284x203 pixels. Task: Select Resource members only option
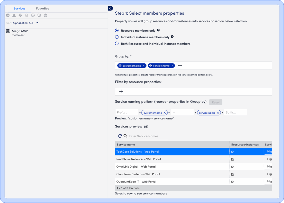[x=117, y=30]
